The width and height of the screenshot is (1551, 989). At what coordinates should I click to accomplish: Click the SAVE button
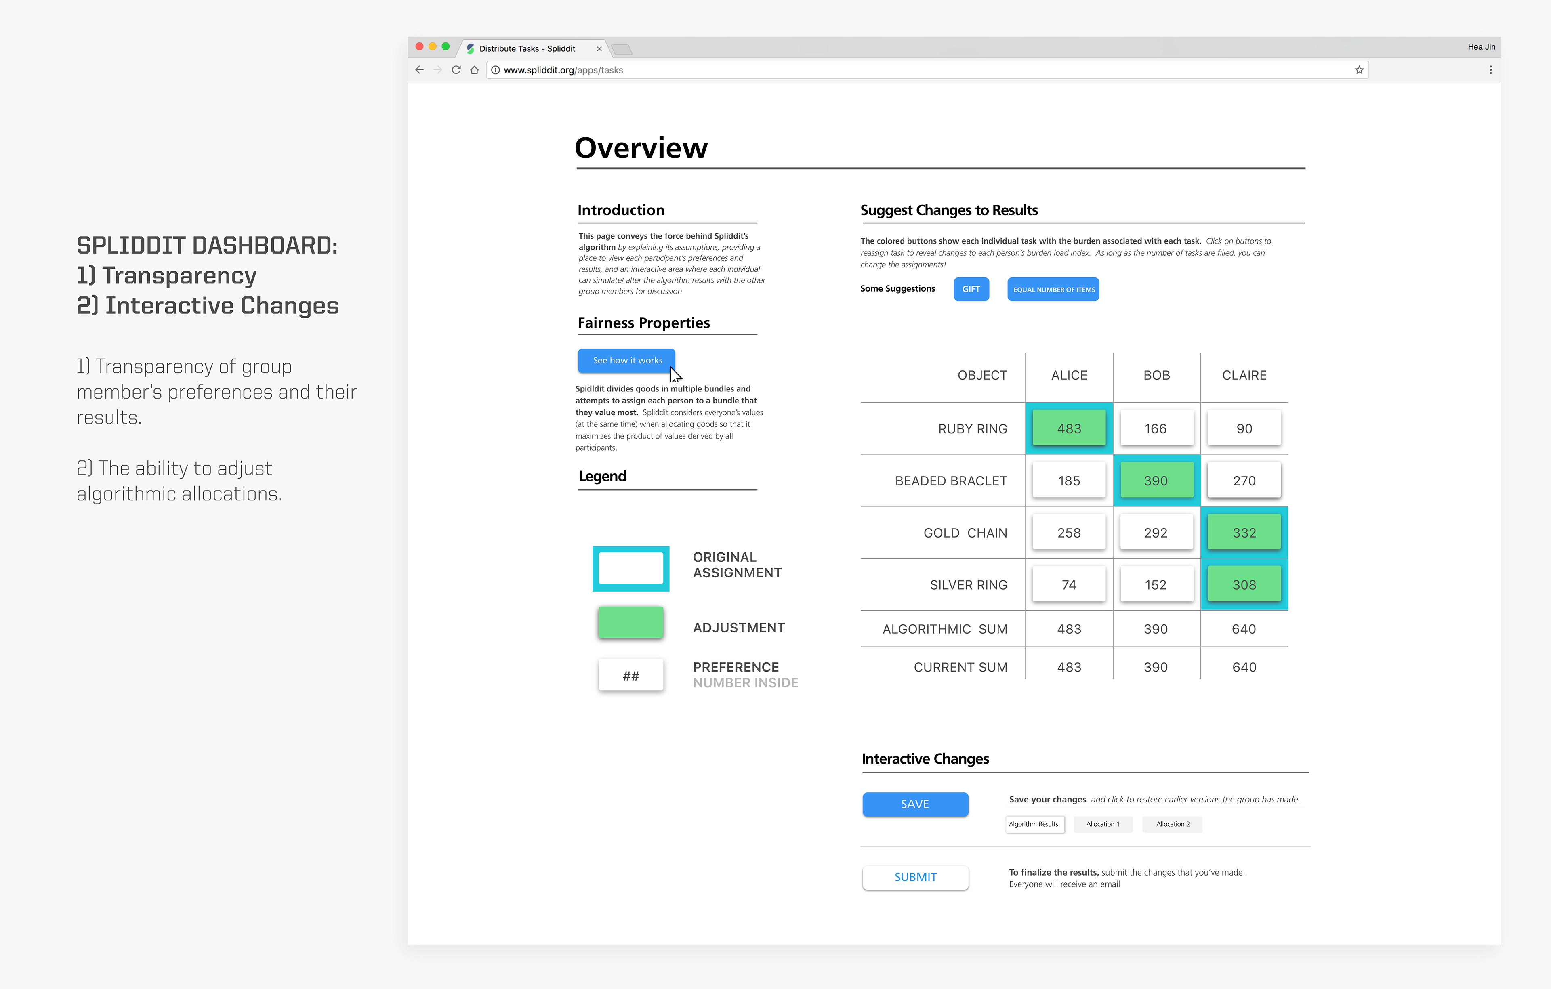(x=915, y=804)
